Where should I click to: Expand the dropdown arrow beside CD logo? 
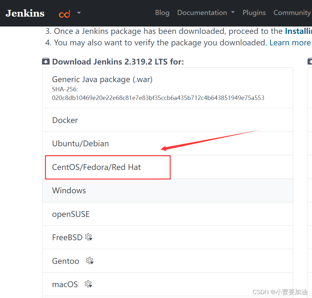[79, 13]
